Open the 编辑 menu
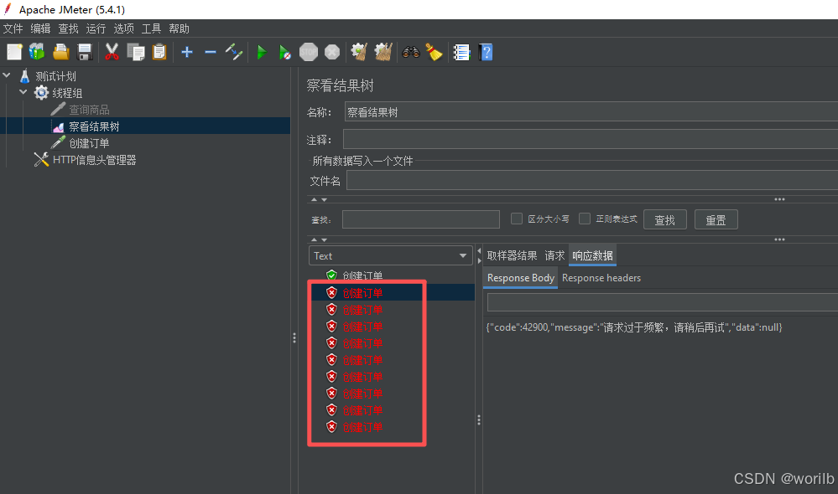This screenshot has width=838, height=494. click(x=40, y=28)
